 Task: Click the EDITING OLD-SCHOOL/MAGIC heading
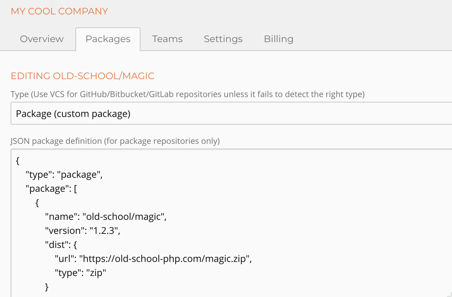82,76
